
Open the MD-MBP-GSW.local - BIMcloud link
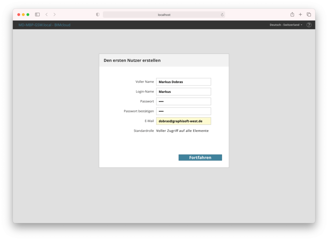44,25
